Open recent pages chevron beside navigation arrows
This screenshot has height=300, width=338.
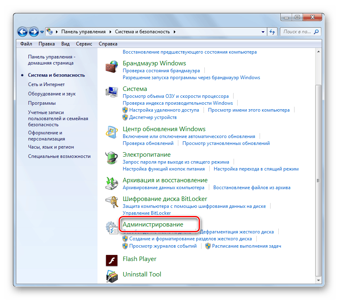point(42,31)
